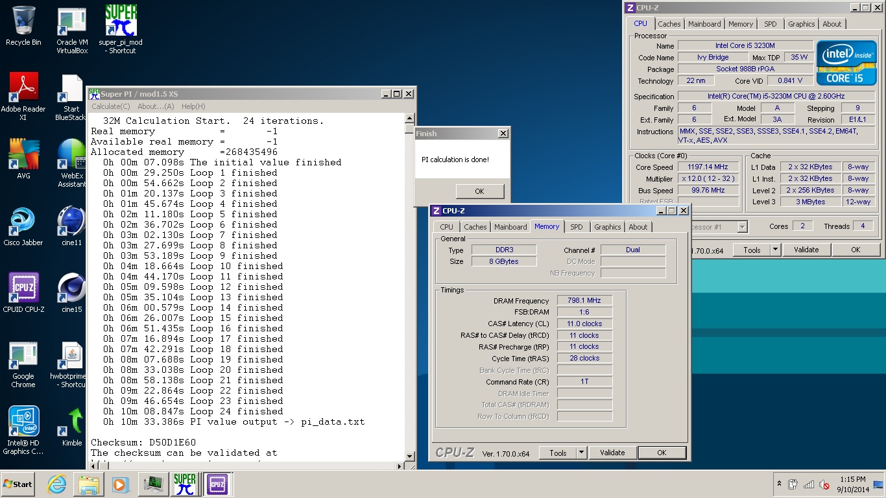Open the CPUID CPU-Z desktop icon
This screenshot has width=886, height=498.
(x=23, y=292)
